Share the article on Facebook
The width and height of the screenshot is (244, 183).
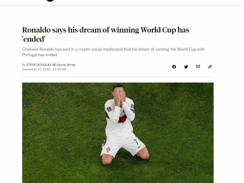point(174,67)
